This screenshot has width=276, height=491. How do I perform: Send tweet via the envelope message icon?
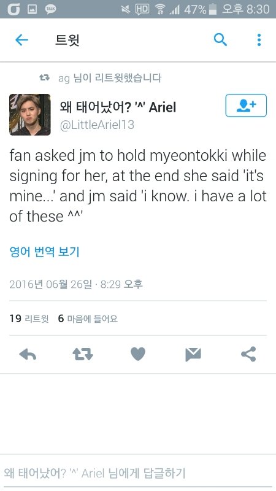(193, 355)
